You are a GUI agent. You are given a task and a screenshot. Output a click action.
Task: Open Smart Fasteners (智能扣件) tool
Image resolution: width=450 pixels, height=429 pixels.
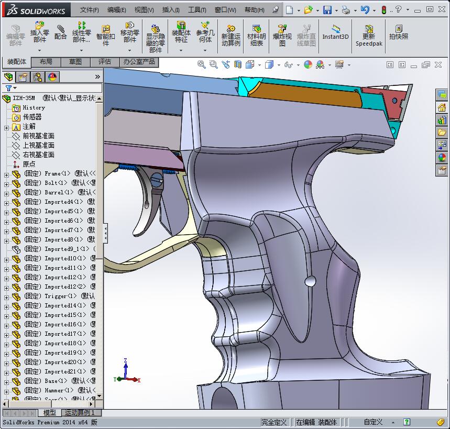click(106, 32)
